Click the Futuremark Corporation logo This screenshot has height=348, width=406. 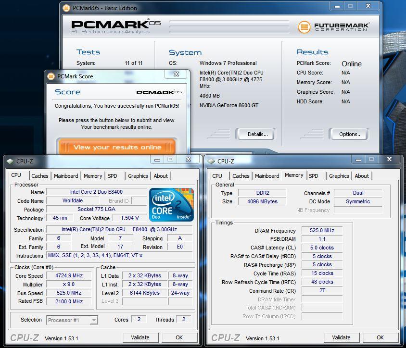pos(334,26)
